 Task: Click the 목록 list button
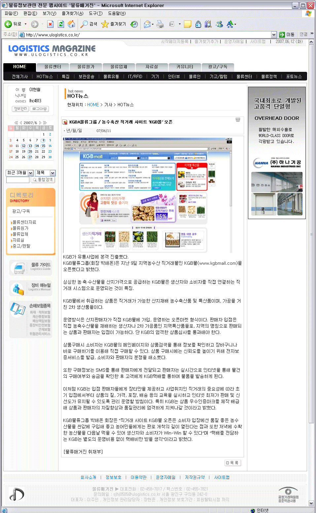(232, 463)
